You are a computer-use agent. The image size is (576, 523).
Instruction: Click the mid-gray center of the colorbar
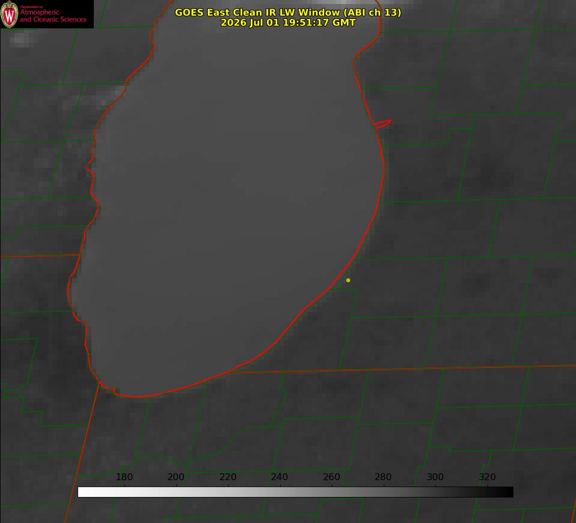(x=296, y=492)
